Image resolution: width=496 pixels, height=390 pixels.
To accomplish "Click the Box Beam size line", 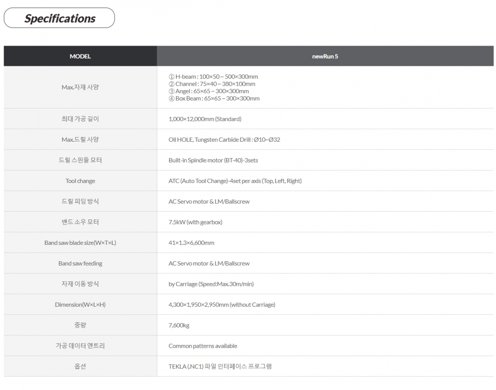I will pos(214,99).
